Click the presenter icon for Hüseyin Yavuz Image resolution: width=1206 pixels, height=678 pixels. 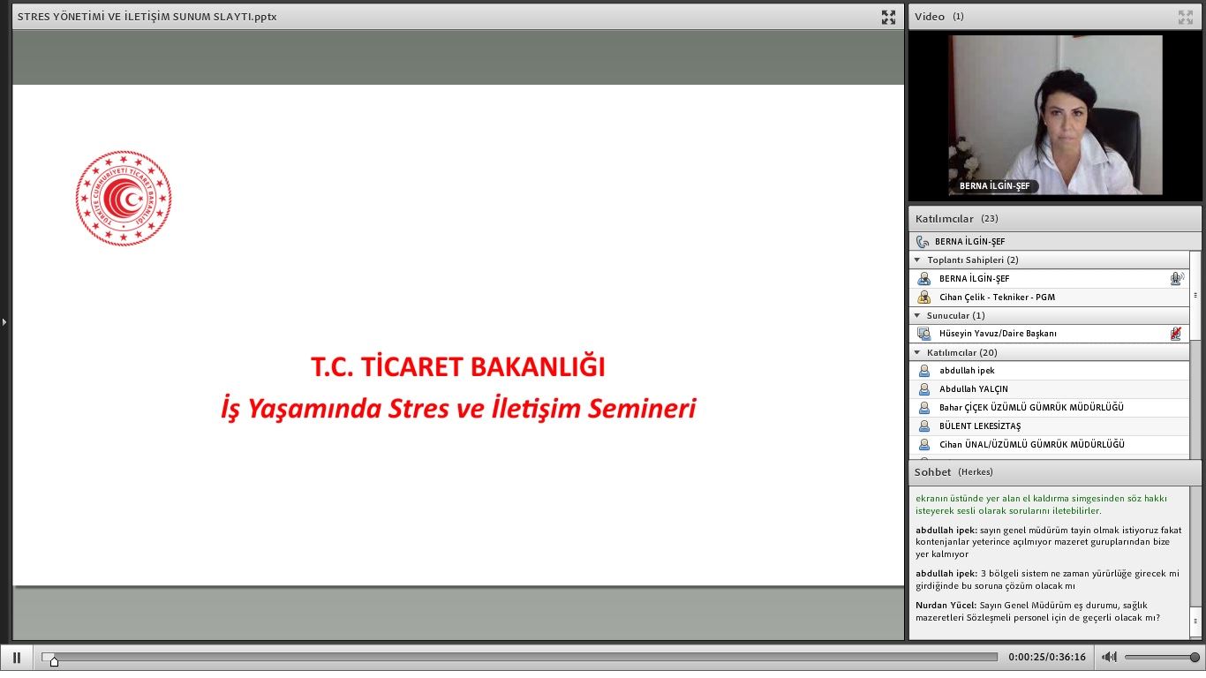(923, 334)
